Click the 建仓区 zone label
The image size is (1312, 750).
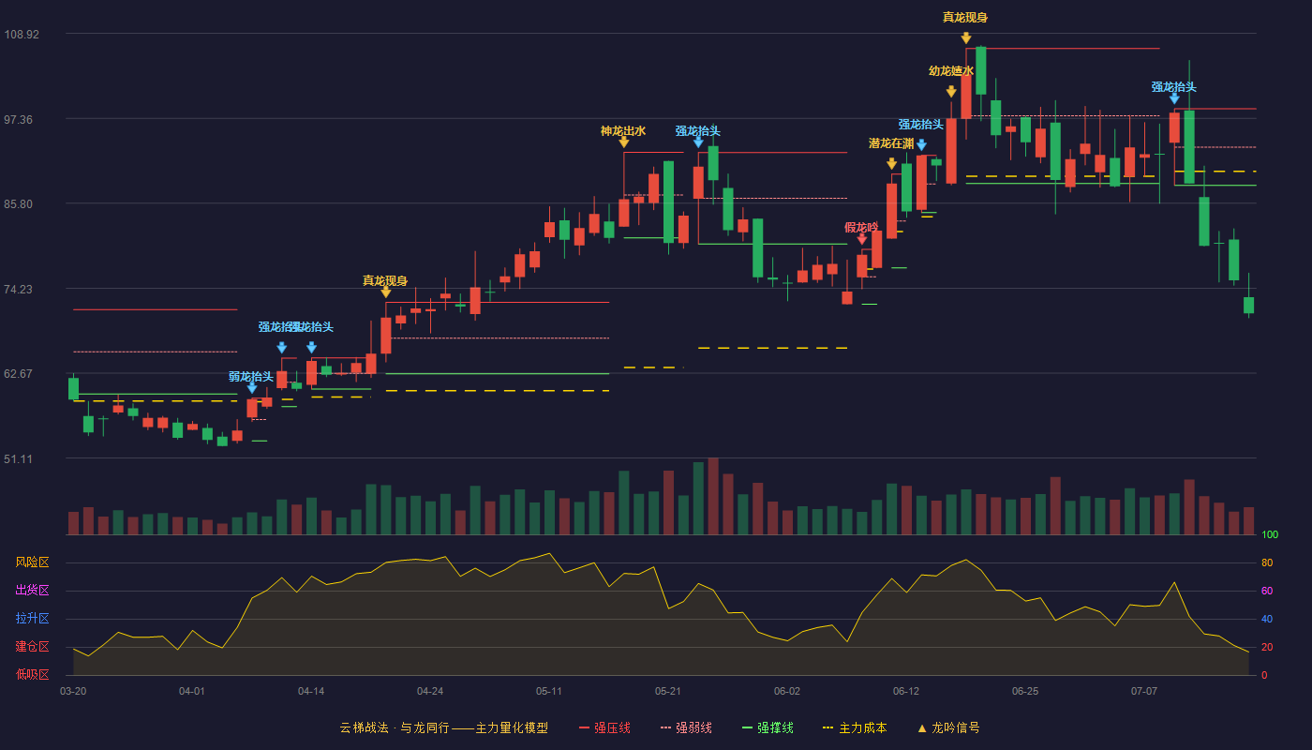click(33, 647)
